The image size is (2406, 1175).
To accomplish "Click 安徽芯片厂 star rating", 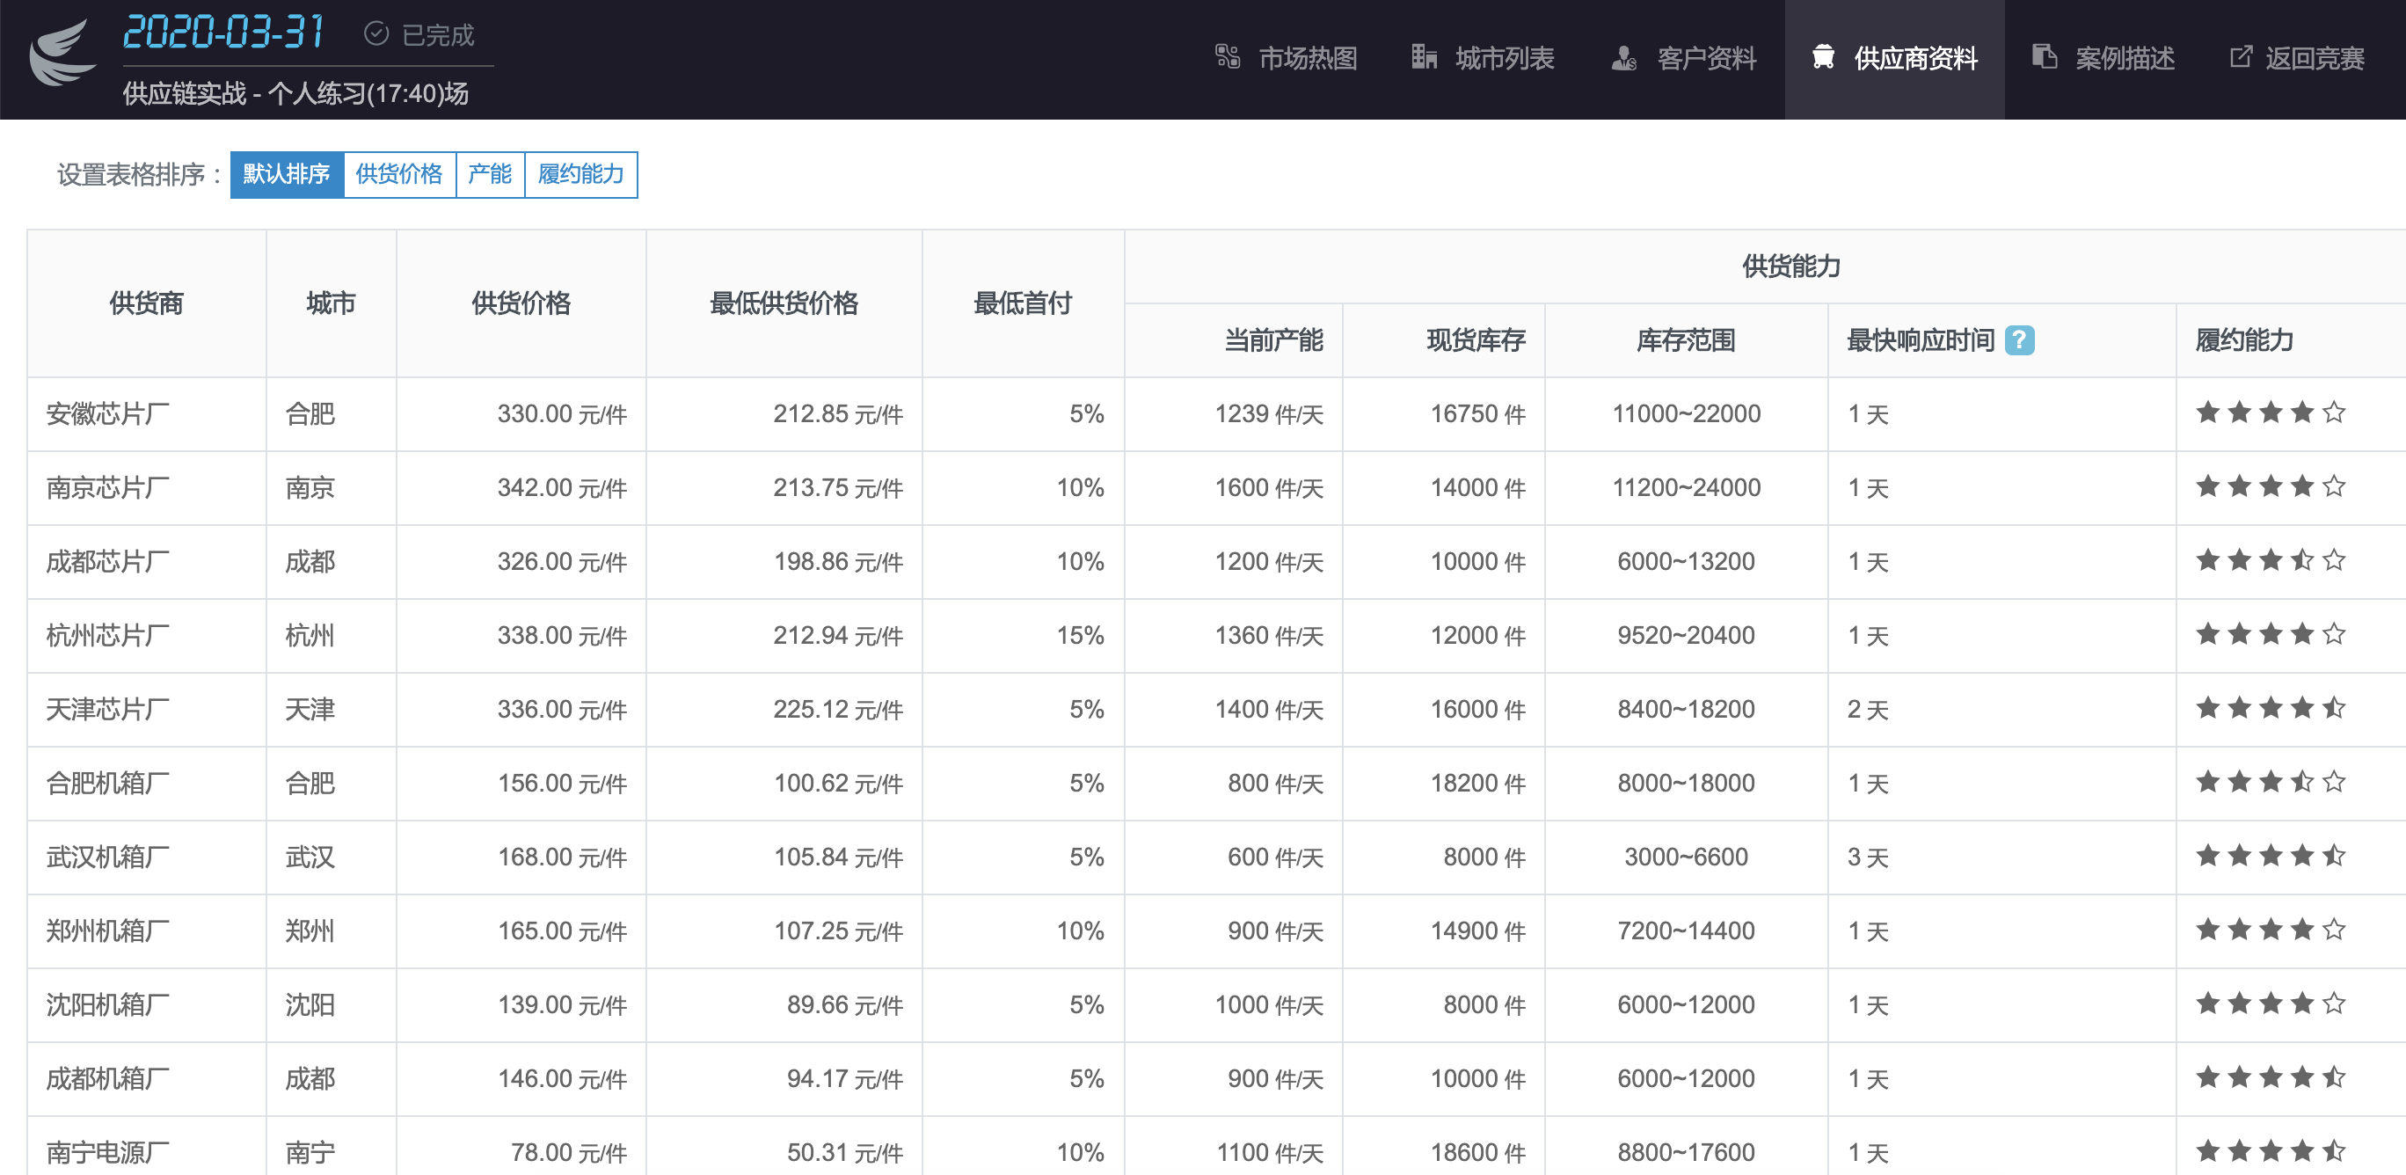I will 2270,412.
